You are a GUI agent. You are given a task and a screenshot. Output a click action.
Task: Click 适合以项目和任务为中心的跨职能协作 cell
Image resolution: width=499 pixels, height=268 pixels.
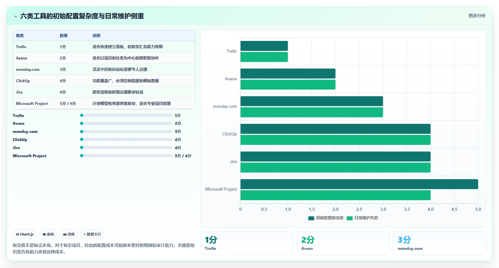click(126, 58)
